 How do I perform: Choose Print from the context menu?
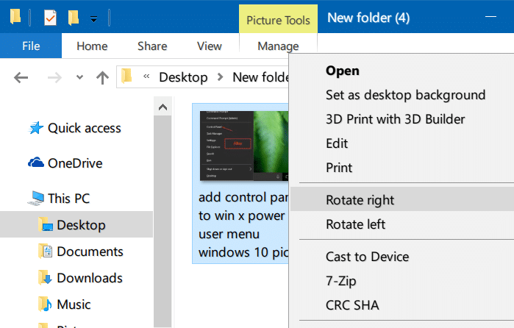coord(339,168)
